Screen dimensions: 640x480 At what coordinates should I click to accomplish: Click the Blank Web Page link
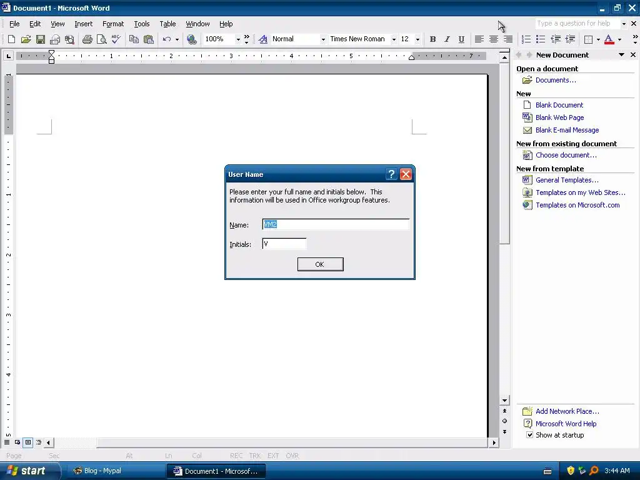pyautogui.click(x=559, y=117)
